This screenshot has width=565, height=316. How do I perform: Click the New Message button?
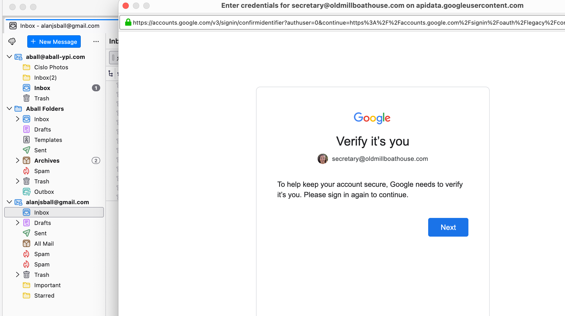coord(54,42)
